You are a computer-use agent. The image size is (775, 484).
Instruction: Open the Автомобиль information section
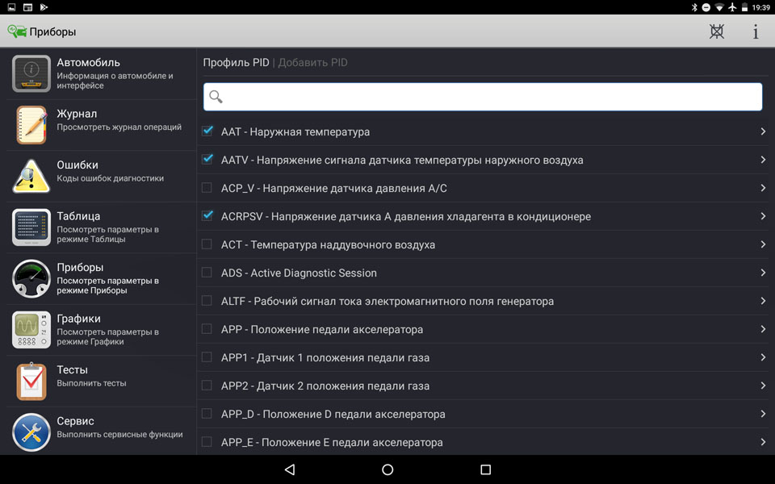coord(31,73)
